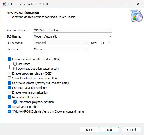This screenshot has width=144, height=135.
Task: Open the Video renderer dropdown
Action: click(73, 30)
